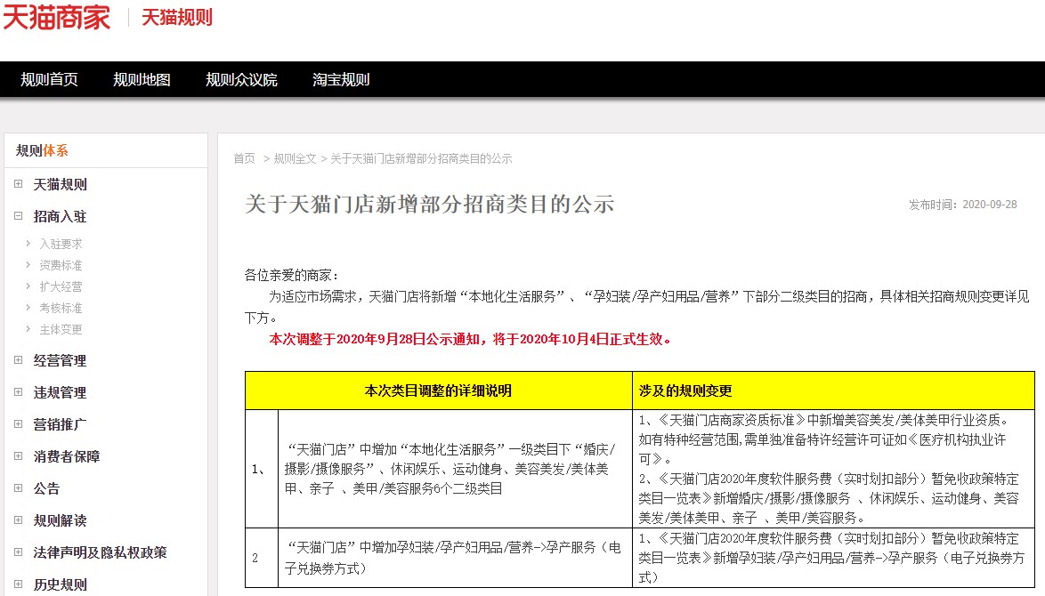Click the 首页 breadcrumb link

click(244, 158)
